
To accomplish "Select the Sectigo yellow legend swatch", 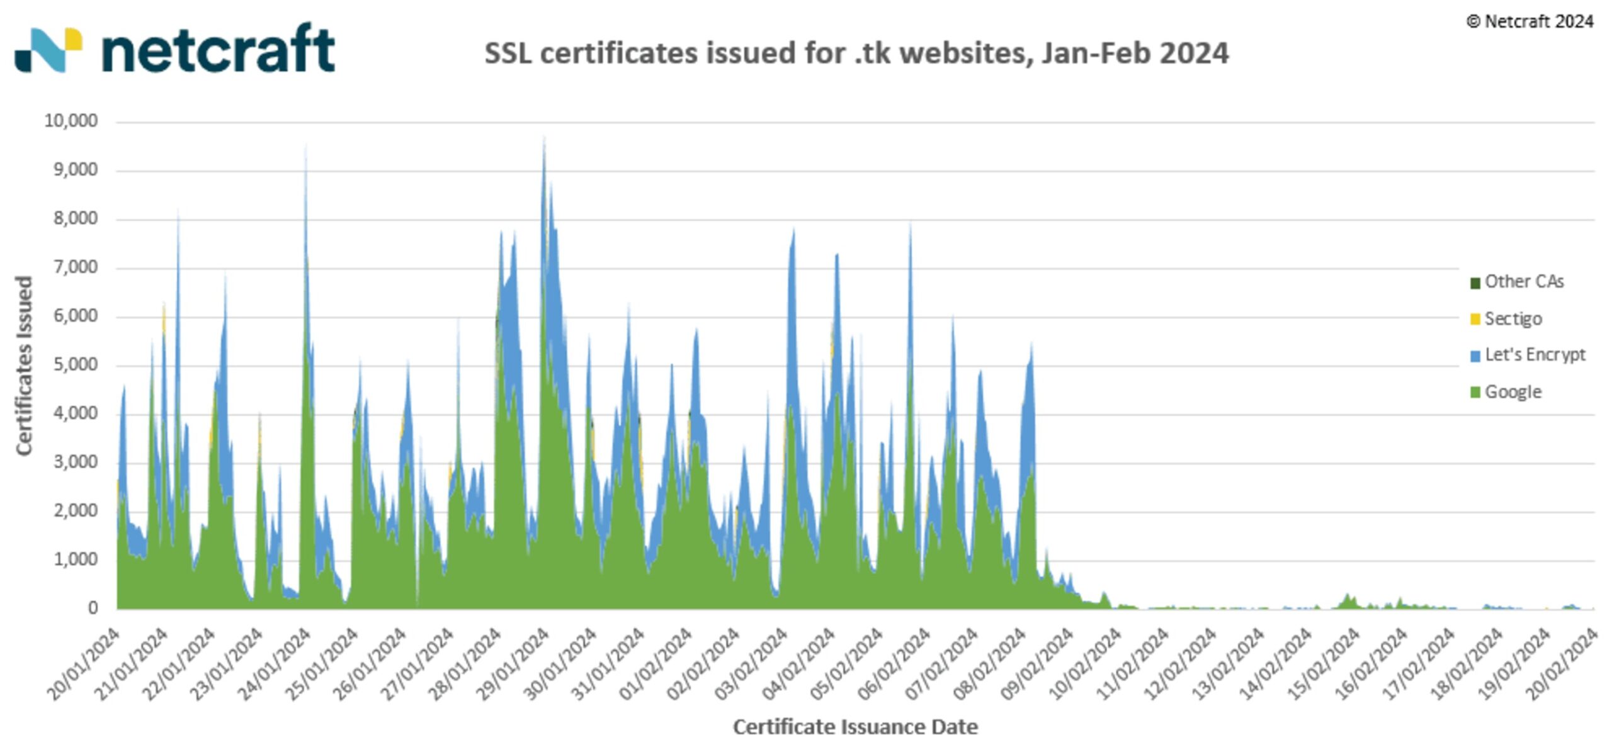I will tap(1475, 320).
